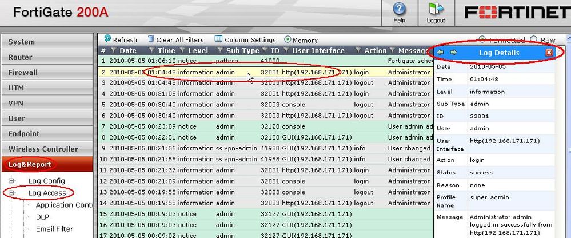Select Log Config in the tree
Viewport: 571px width, 238px height.
(47, 181)
